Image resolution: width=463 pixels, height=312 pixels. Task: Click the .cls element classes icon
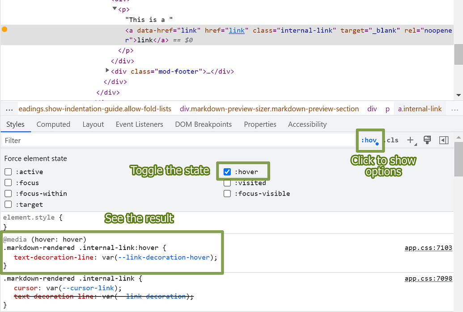click(391, 140)
